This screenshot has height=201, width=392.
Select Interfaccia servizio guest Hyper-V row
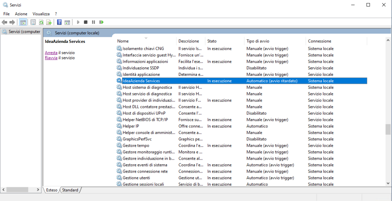tap(242, 55)
